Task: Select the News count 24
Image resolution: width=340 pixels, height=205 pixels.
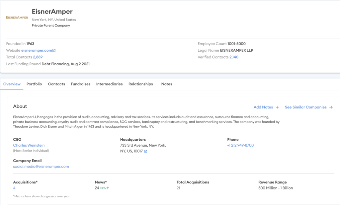Action: click(x=97, y=188)
